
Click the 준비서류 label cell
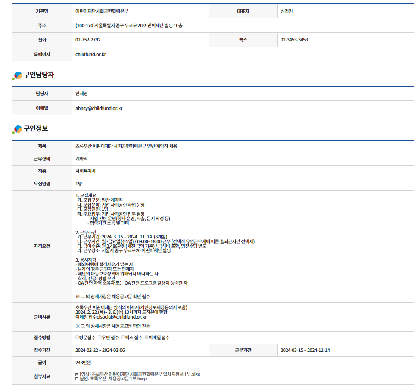tap(42, 317)
